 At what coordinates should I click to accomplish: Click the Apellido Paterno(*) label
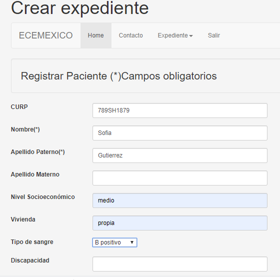coord(37,152)
